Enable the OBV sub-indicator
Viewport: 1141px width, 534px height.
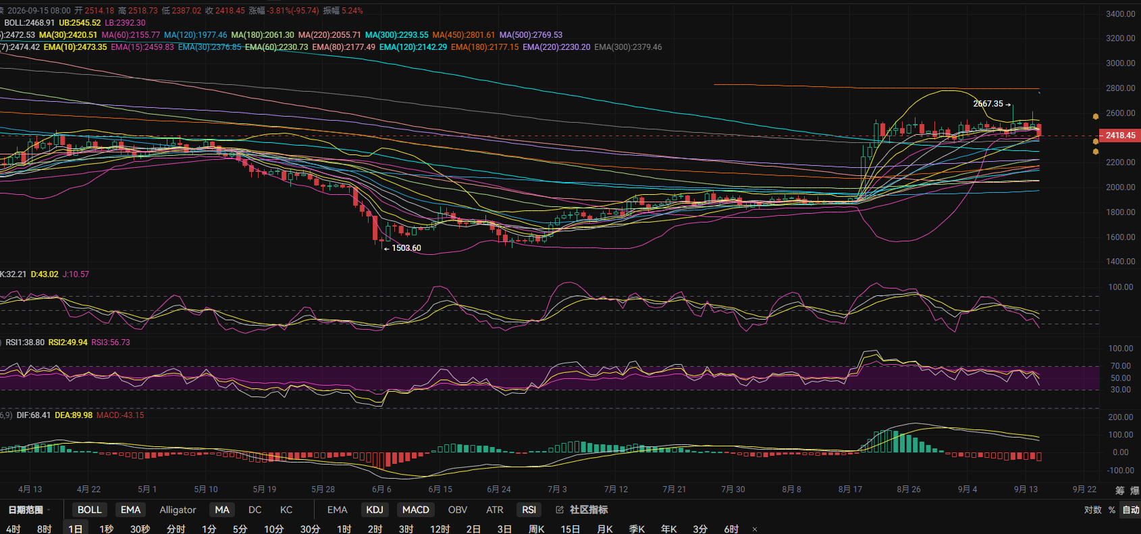coord(458,510)
